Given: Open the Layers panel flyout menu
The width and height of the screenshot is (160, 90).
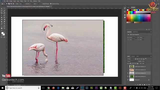Looking at the screenshot, I should point(151,56).
